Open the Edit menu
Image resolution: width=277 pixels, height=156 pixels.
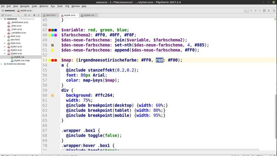(x=9, y=6)
